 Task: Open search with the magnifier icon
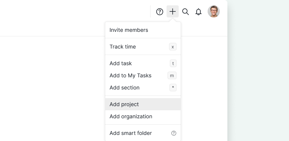[186, 12]
